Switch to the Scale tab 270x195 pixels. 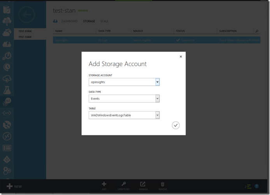104,21
